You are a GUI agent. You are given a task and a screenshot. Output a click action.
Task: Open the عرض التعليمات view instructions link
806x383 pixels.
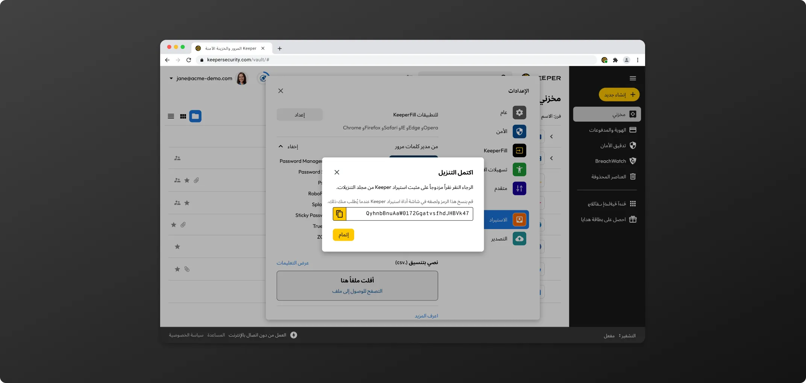click(293, 263)
